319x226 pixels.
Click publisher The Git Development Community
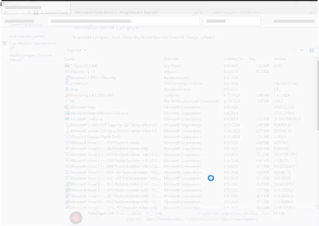pyautogui.click(x=192, y=101)
